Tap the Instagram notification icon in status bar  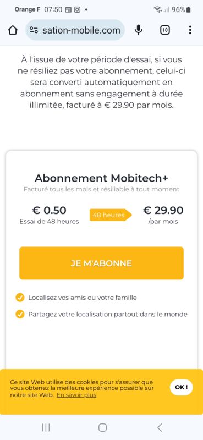pos(77,9)
